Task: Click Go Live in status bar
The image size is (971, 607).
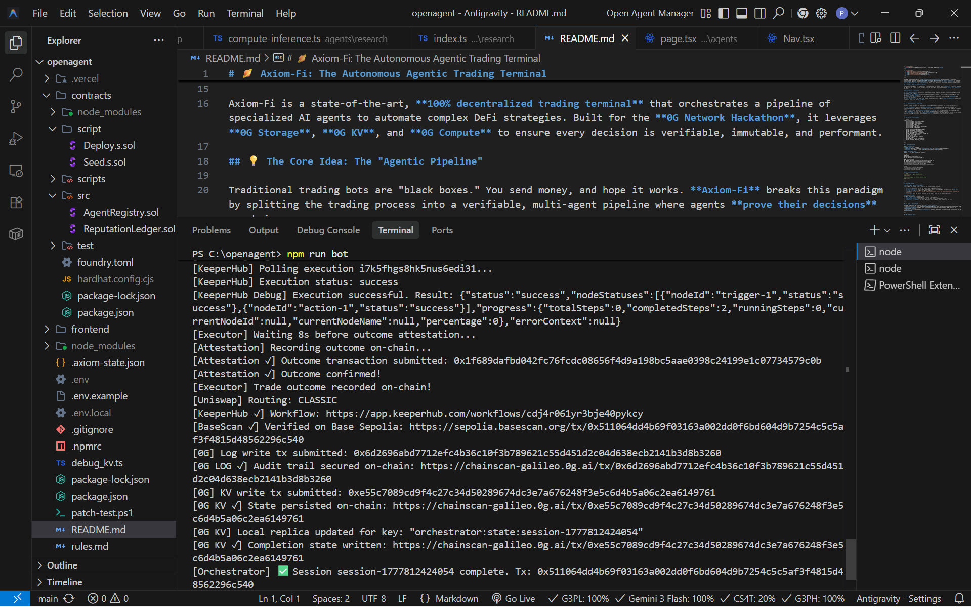Action: 514,598
